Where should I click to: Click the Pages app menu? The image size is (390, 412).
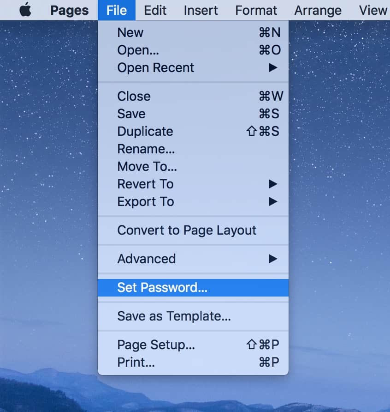coord(69,10)
